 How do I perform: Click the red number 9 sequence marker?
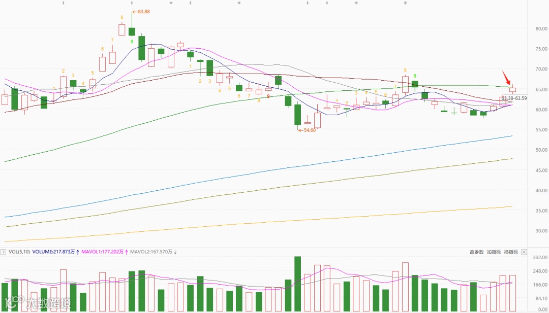(x=268, y=96)
